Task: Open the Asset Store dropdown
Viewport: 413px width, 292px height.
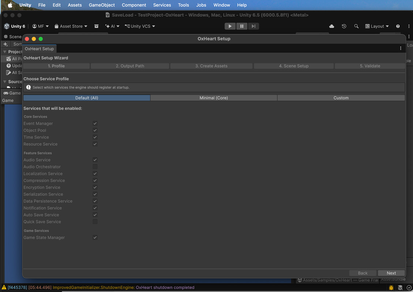Action: pyautogui.click(x=71, y=26)
